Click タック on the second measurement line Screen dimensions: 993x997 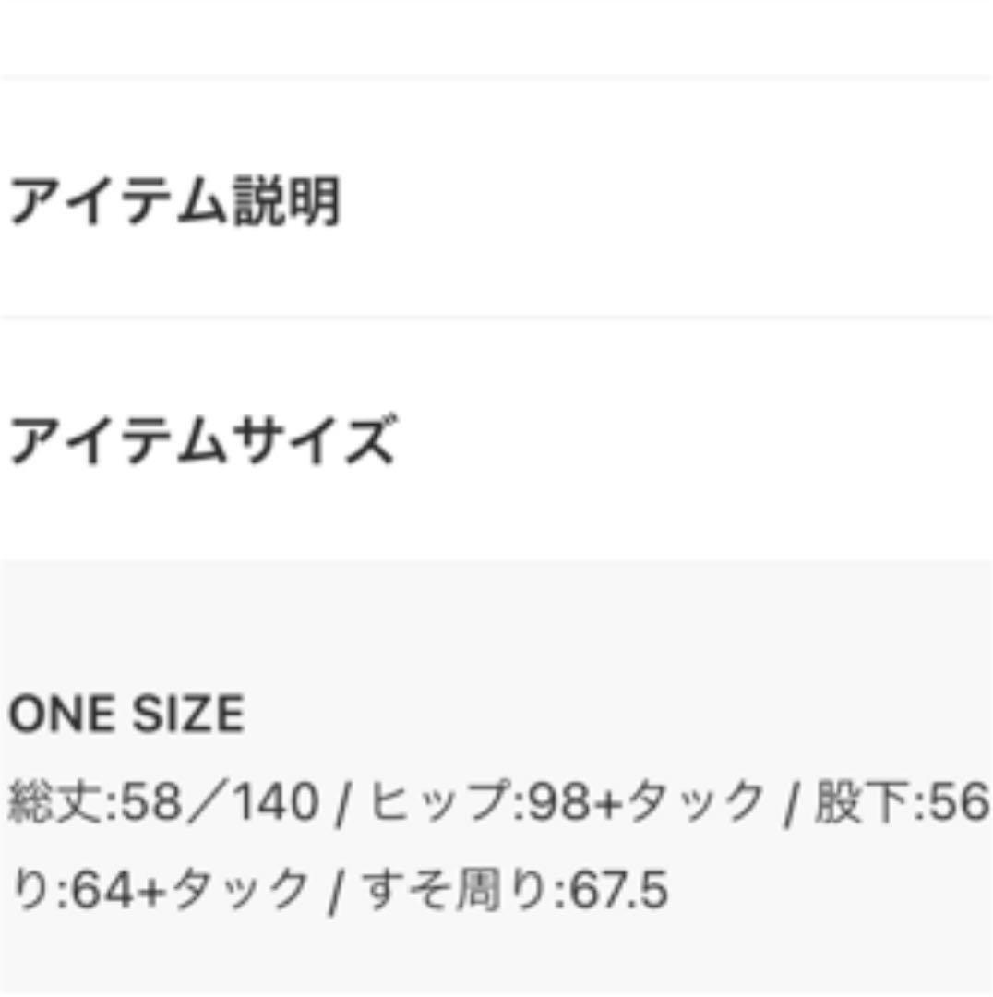pyautogui.click(x=240, y=889)
